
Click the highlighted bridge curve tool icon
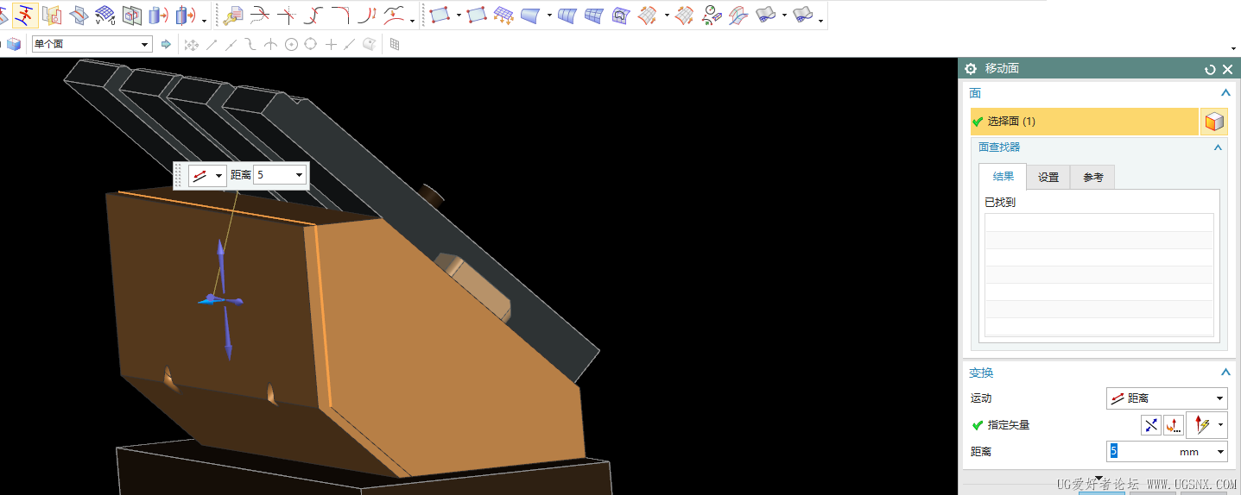pyautogui.click(x=25, y=15)
